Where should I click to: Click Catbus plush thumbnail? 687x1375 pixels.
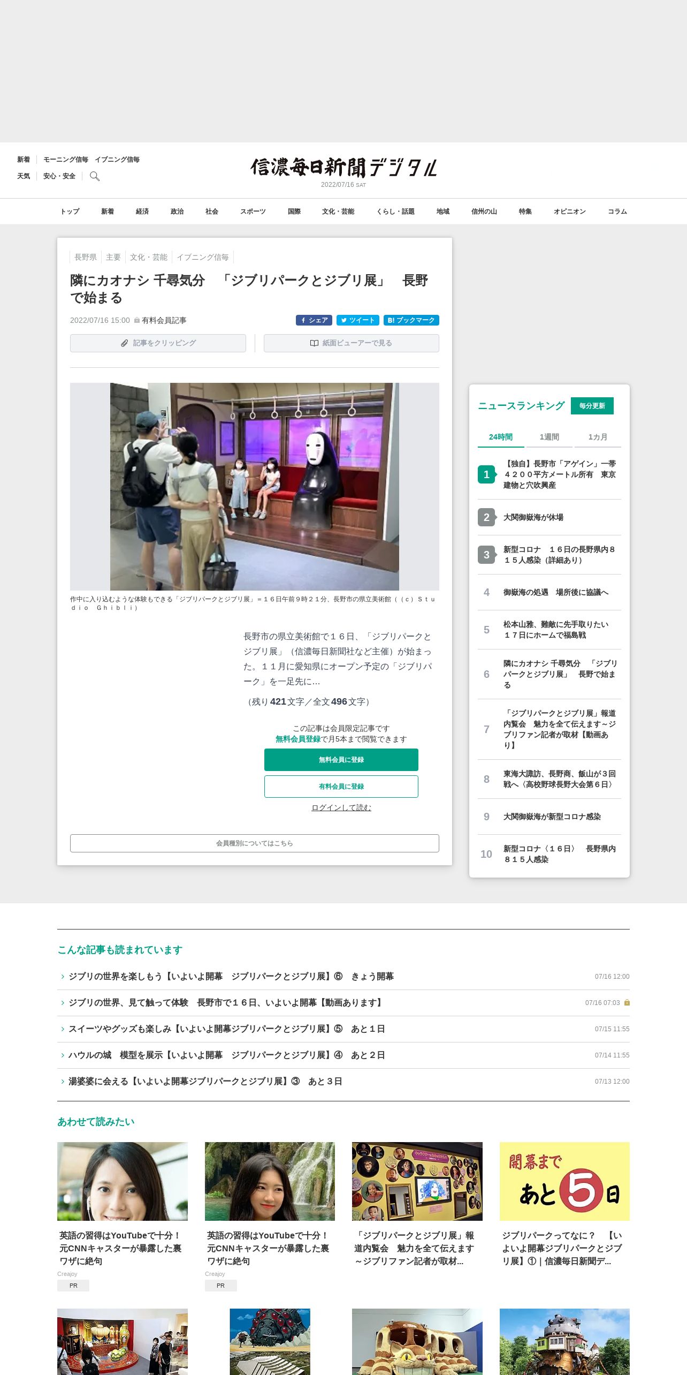click(417, 1342)
